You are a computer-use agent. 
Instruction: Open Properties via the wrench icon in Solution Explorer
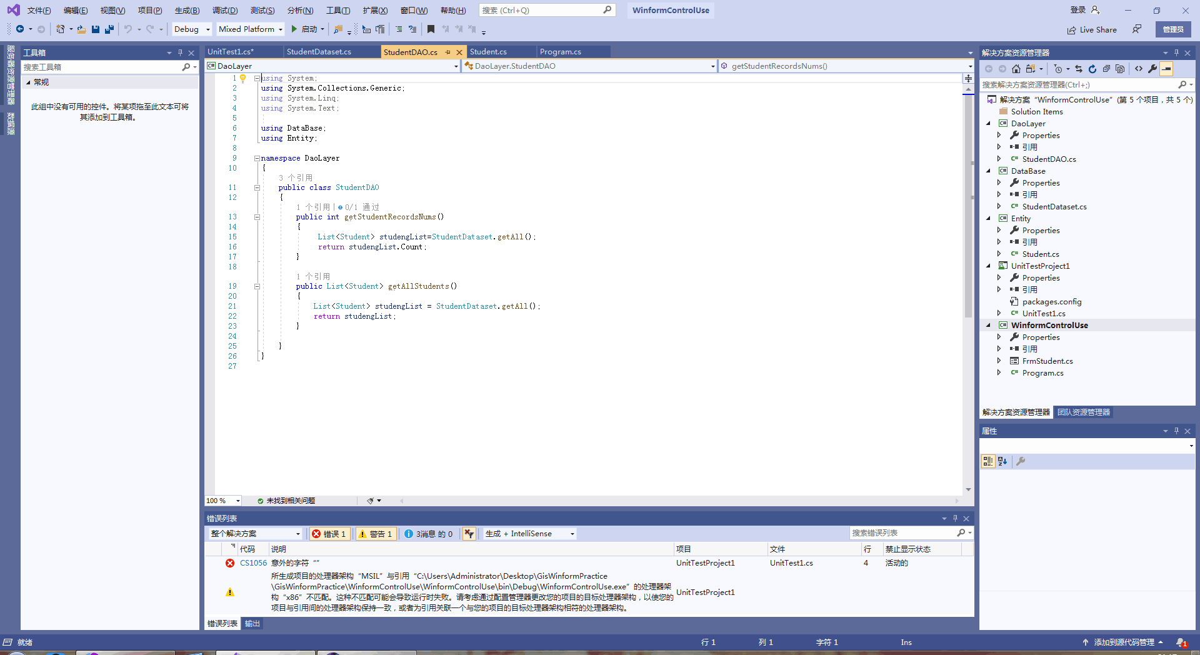tap(1152, 69)
